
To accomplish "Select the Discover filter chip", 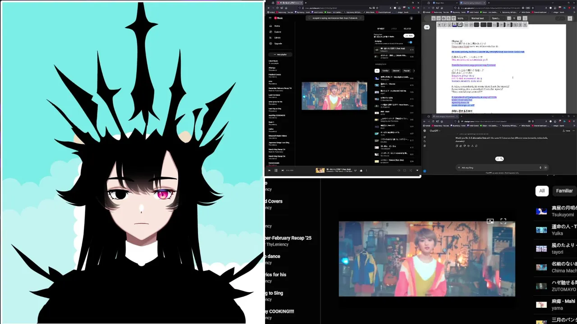I will pyautogui.click(x=396, y=71).
